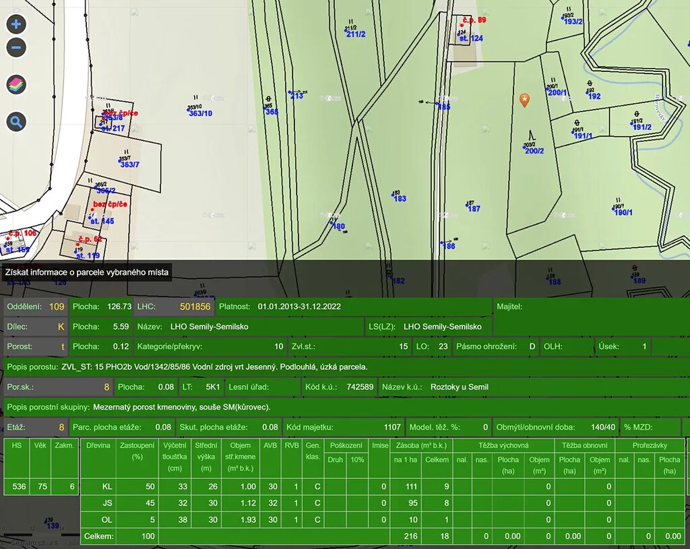This screenshot has height=549, width=690.
Task: Select parcel 213 marker on map
Action: [x=296, y=96]
